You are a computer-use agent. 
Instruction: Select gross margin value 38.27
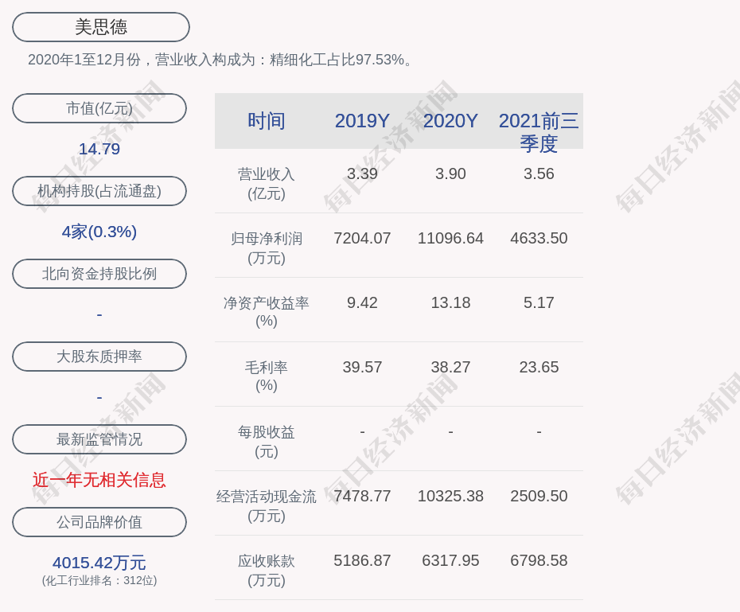click(450, 367)
